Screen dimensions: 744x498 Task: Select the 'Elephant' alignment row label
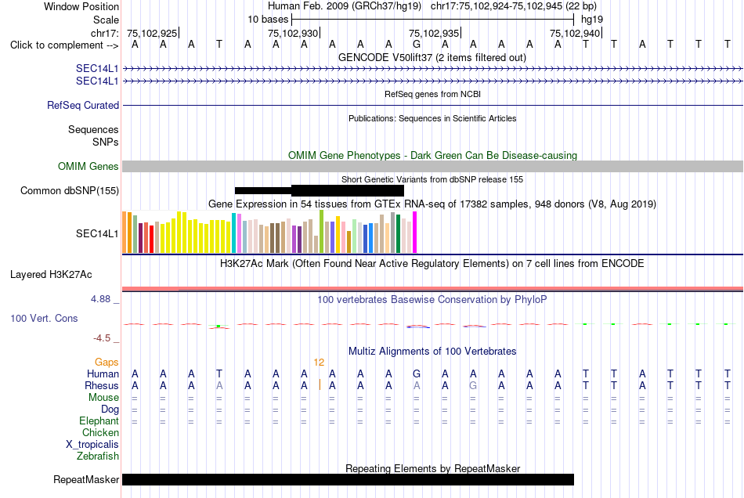point(99,420)
